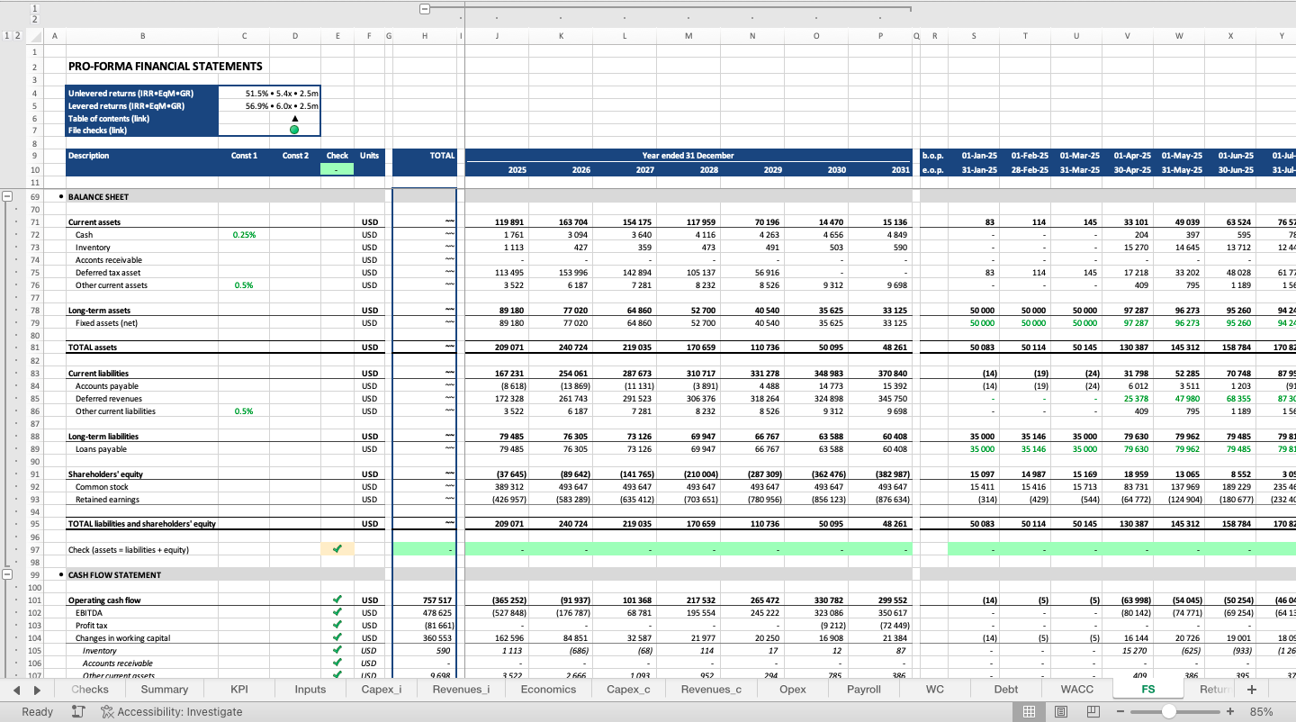Click the Check status cell showing green tick
Viewport: 1296px width, 722px height.
point(337,549)
